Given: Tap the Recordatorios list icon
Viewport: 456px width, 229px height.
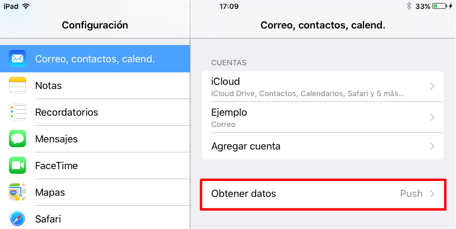Looking at the screenshot, I should pyautogui.click(x=17, y=112).
